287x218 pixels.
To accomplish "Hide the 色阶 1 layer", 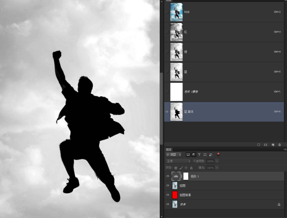I will click(168, 176).
